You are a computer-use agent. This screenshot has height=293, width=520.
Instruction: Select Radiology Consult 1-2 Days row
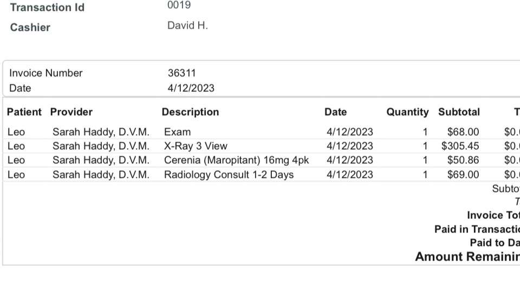(229, 175)
